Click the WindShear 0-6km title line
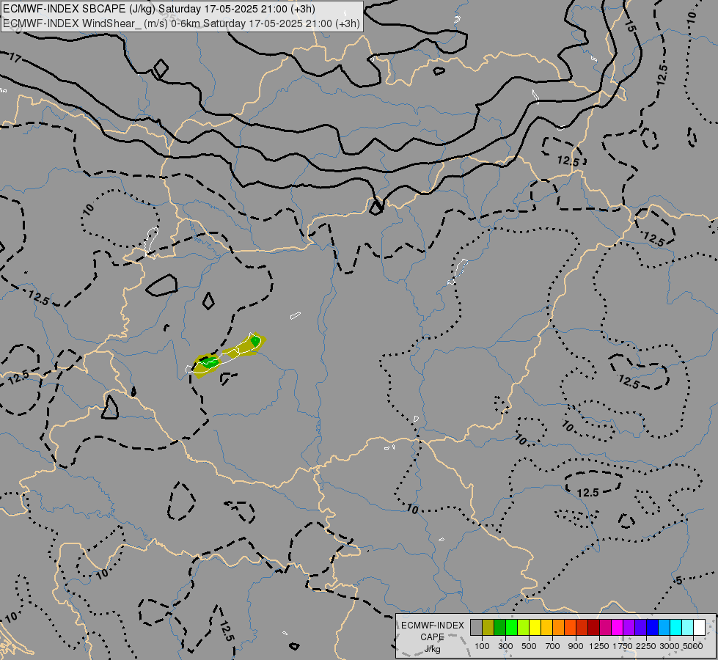Image resolution: width=718 pixels, height=660 pixels. (181, 23)
